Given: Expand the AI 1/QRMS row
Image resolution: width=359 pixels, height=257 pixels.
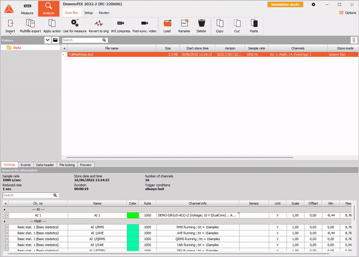Looking at the screenshot, I should tap(7, 239).
